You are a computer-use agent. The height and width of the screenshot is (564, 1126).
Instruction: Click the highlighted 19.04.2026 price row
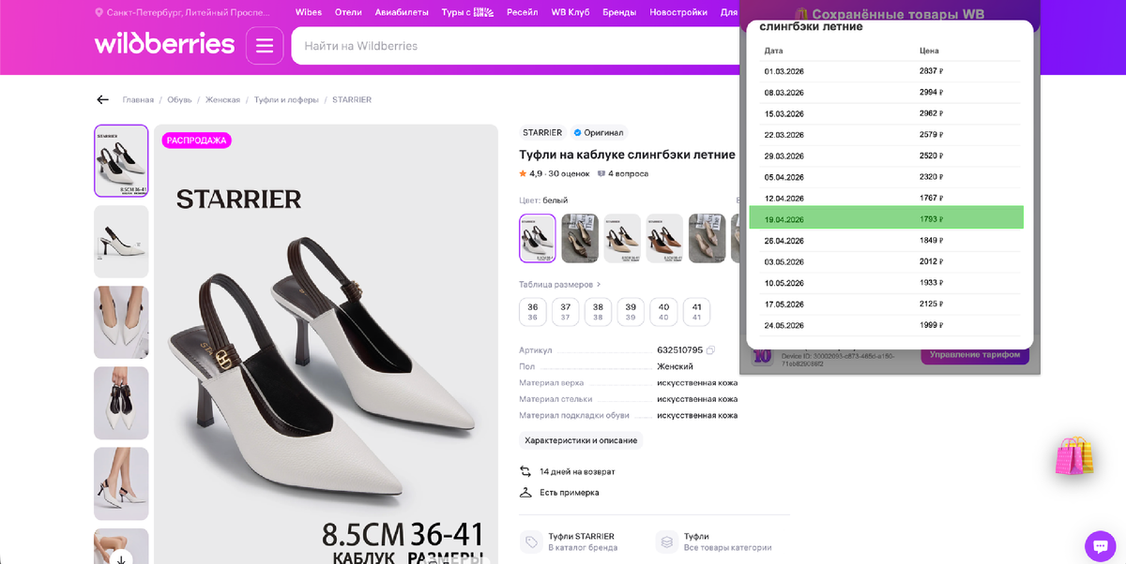point(886,219)
